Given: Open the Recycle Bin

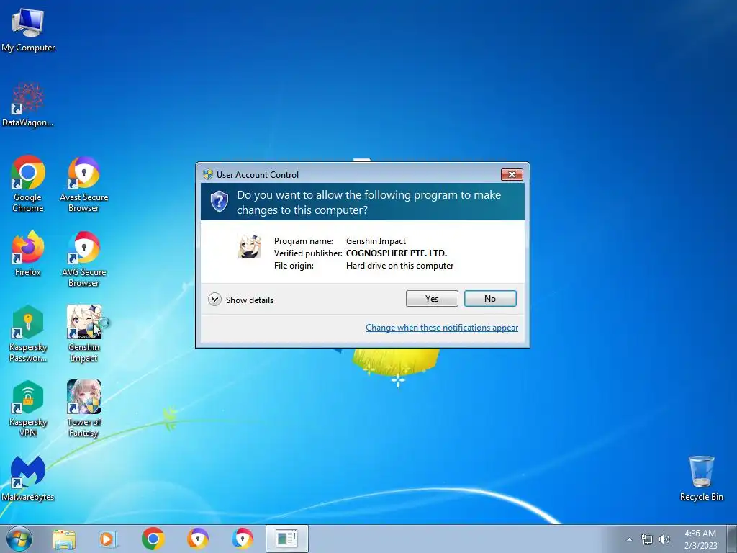Looking at the screenshot, I should (701, 478).
